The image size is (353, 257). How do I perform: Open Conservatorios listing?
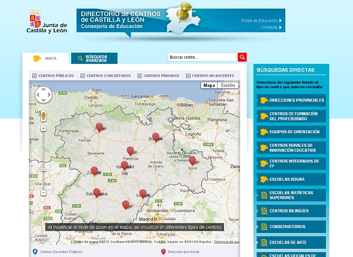291,226
